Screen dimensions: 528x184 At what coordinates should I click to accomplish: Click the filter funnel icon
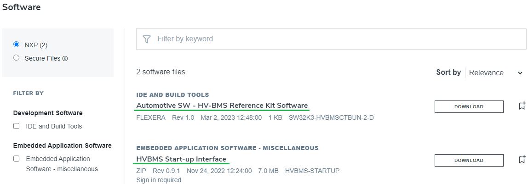(147, 39)
